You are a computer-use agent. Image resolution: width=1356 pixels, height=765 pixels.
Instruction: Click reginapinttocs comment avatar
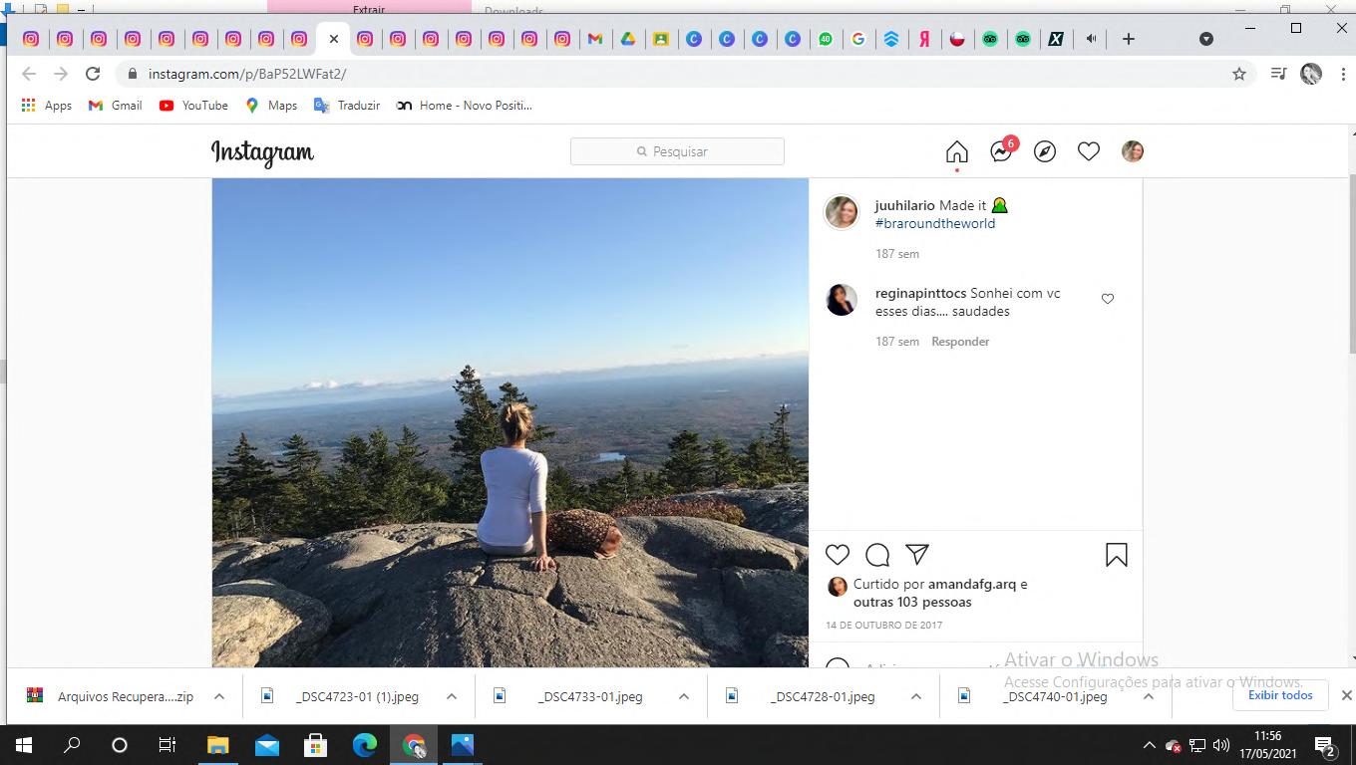842,300
